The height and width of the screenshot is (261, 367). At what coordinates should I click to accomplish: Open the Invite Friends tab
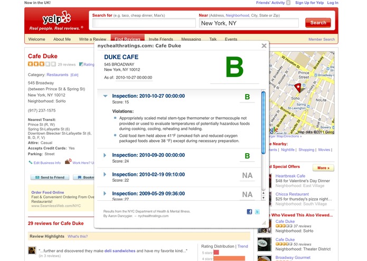(x=161, y=39)
